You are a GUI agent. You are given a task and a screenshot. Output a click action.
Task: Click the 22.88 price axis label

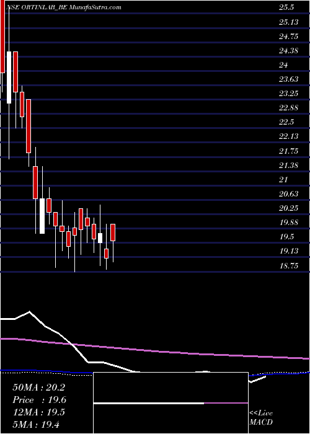(289, 108)
